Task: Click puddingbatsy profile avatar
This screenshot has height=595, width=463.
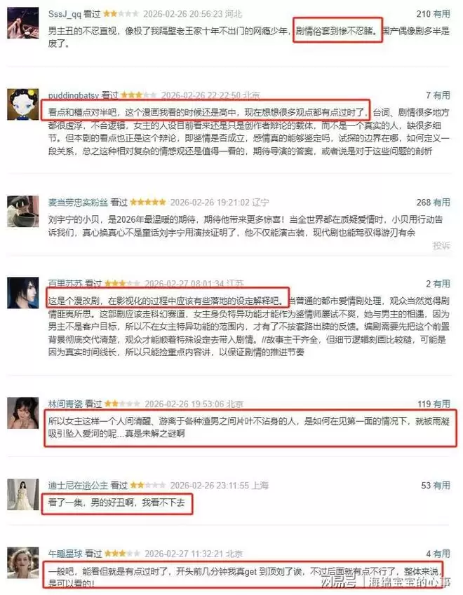Action: click(22, 104)
